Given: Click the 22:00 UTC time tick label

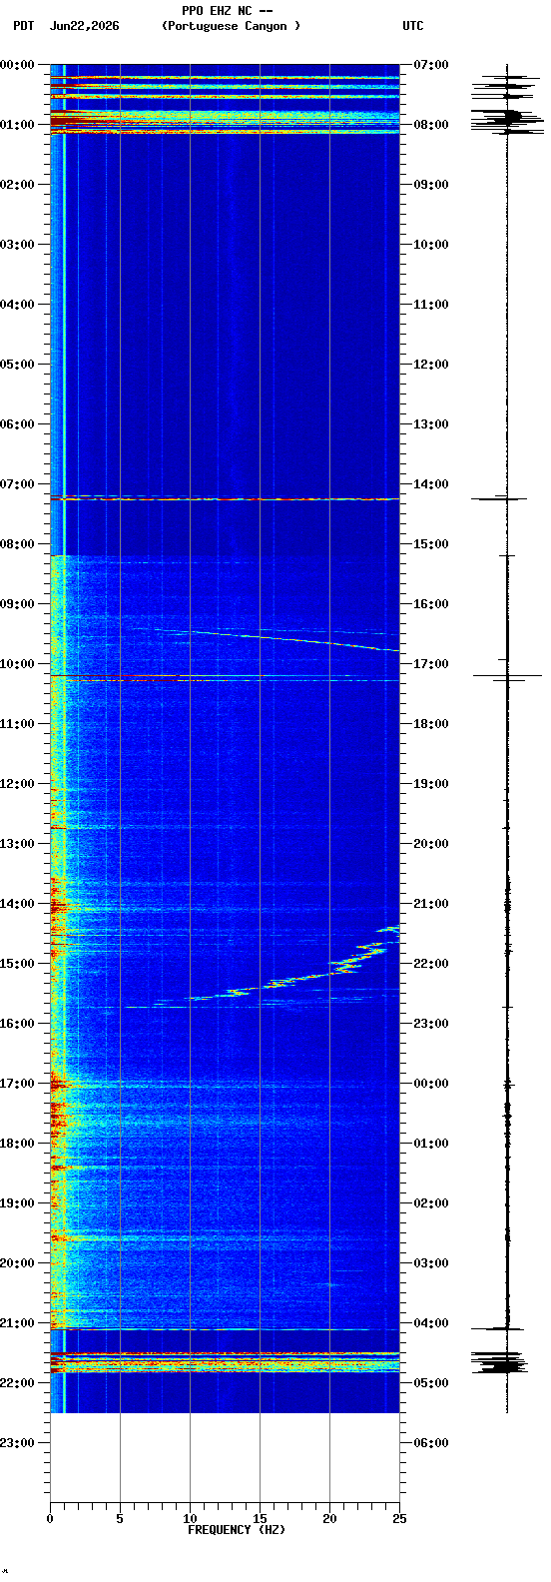Looking at the screenshot, I should (431, 964).
